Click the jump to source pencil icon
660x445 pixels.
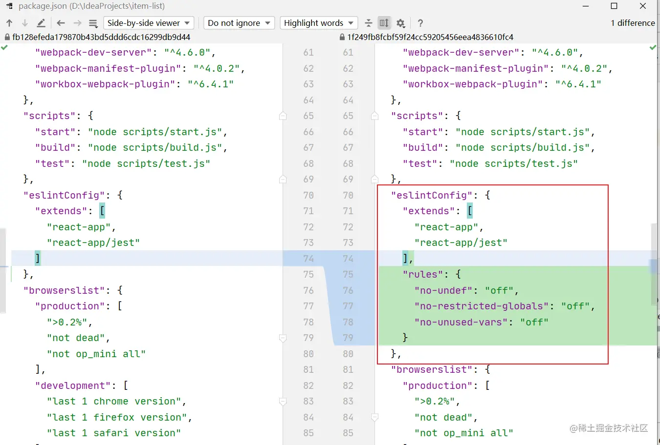(41, 23)
